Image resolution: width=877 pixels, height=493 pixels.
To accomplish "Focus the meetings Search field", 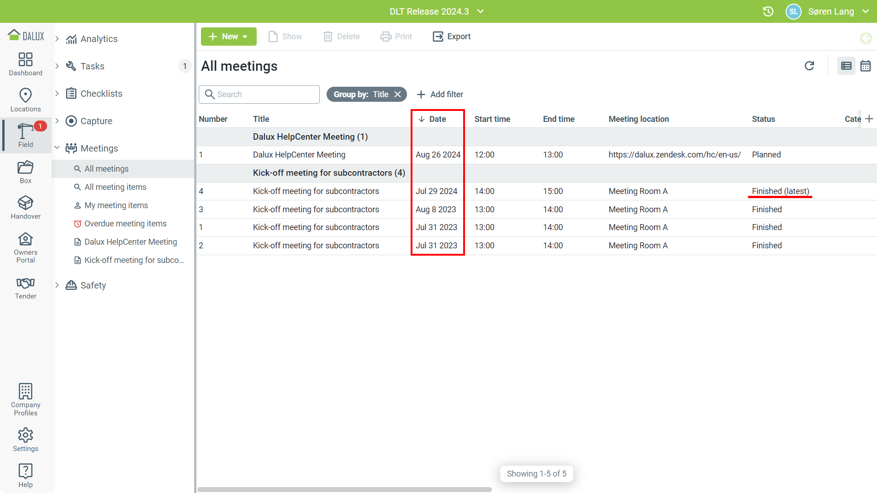I will coord(265,94).
